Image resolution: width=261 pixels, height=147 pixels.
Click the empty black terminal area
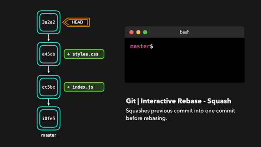click(x=185, y=67)
